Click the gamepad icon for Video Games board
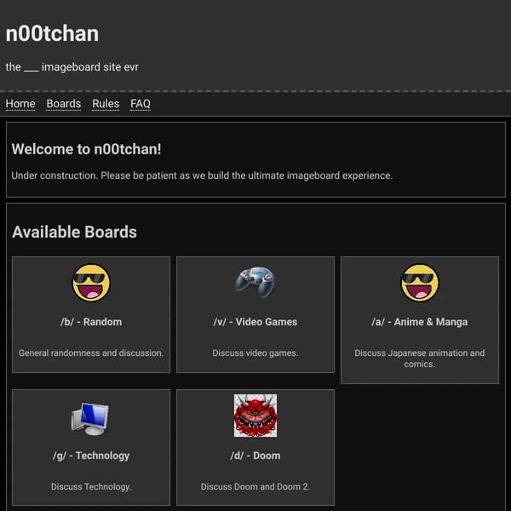The width and height of the screenshot is (511, 511). 255,282
